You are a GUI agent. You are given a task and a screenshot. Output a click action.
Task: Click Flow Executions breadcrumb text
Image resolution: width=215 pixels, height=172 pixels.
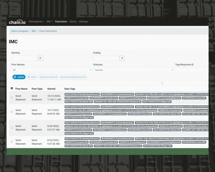(x=48, y=31)
